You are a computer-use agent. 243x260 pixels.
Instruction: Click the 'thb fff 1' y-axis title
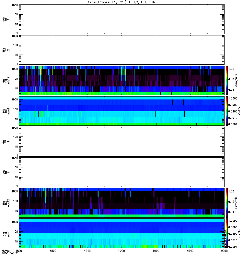point(6,19)
